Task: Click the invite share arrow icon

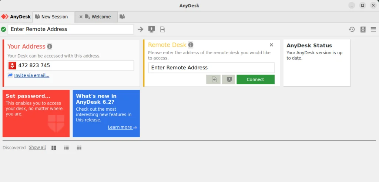Action: pyautogui.click(x=10, y=75)
